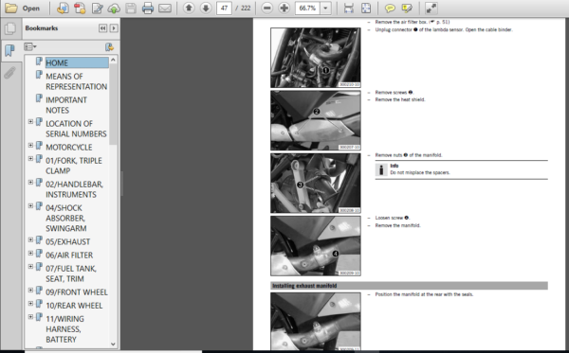
Task: Click the add sticky note comment icon
Action: [390, 8]
